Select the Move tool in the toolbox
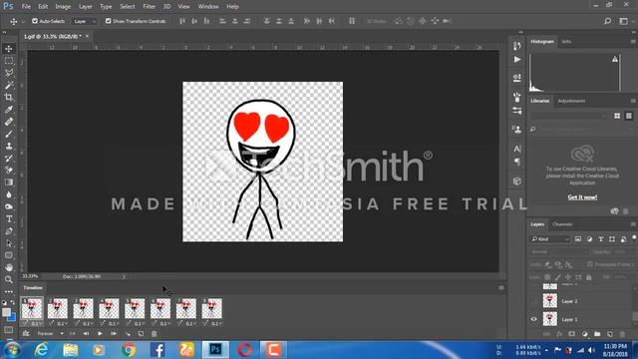 (9, 49)
